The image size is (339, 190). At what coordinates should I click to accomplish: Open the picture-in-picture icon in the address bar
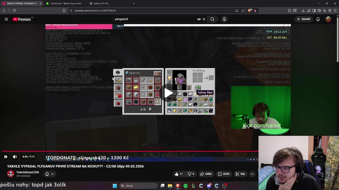237,11
